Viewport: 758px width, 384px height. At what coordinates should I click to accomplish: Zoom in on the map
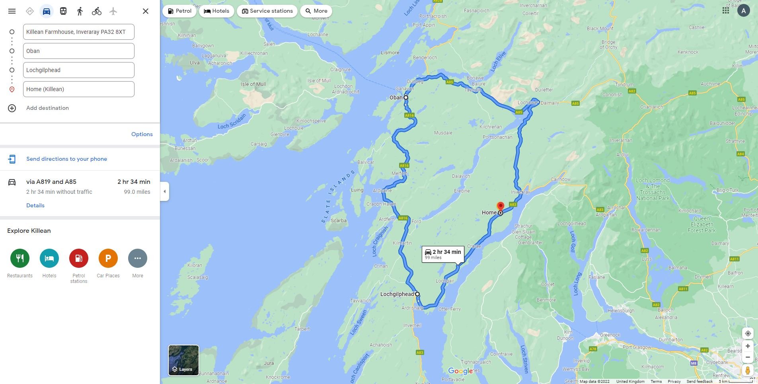(x=748, y=346)
